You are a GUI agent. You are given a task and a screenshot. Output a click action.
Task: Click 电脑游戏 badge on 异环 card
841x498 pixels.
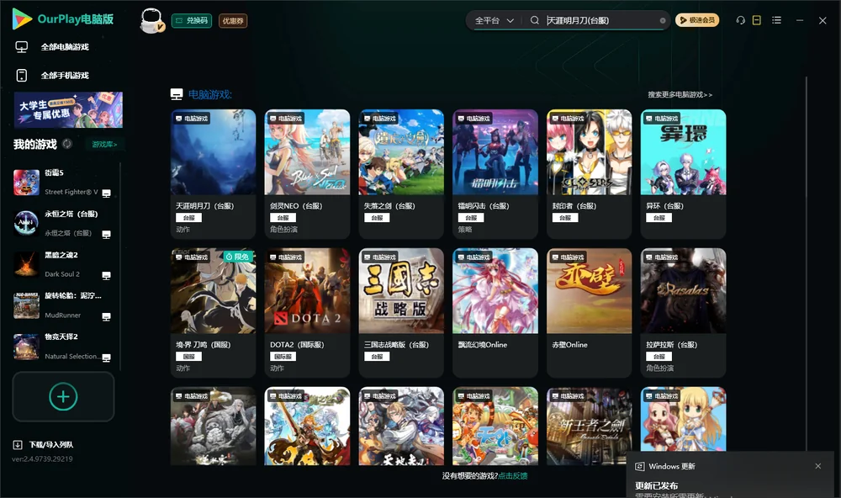661,119
